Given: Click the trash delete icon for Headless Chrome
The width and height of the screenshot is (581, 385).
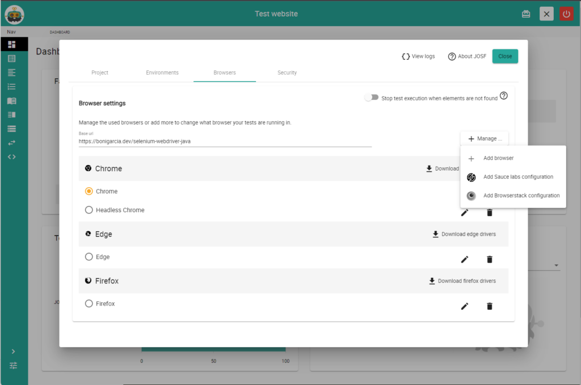Looking at the screenshot, I should [490, 213].
